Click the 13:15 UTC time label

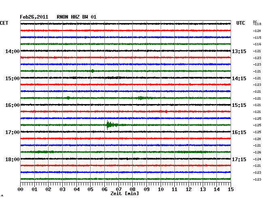point(239,51)
